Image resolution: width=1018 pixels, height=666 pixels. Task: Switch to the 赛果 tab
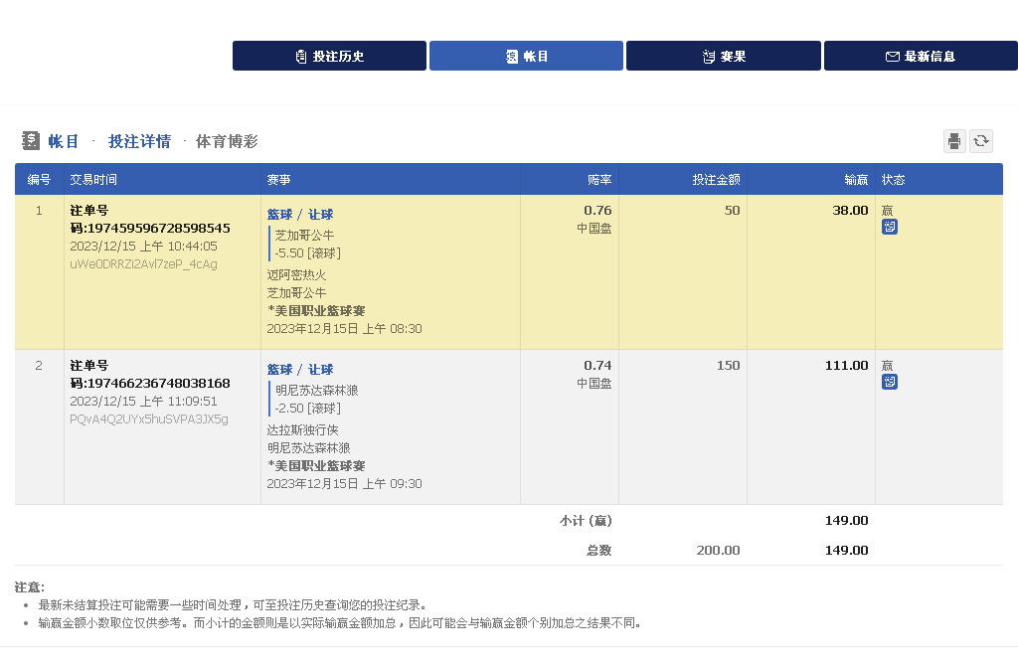723,57
